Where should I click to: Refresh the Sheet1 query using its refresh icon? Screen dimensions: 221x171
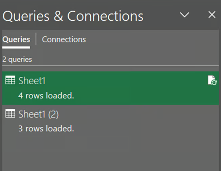[212, 81]
